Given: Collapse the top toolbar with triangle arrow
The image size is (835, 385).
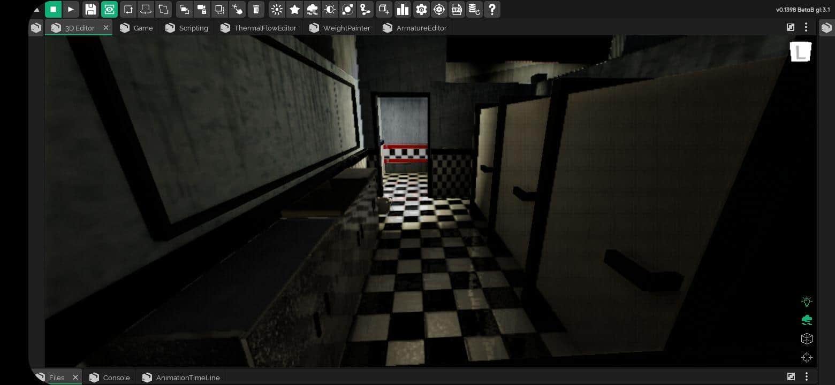Looking at the screenshot, I should [x=36, y=10].
